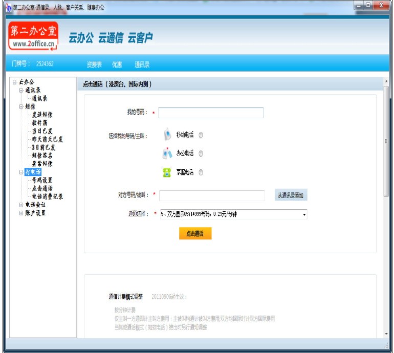This screenshot has width=394, height=353.
Task: Click the scrollbar up arrow
Action: tap(386, 81)
